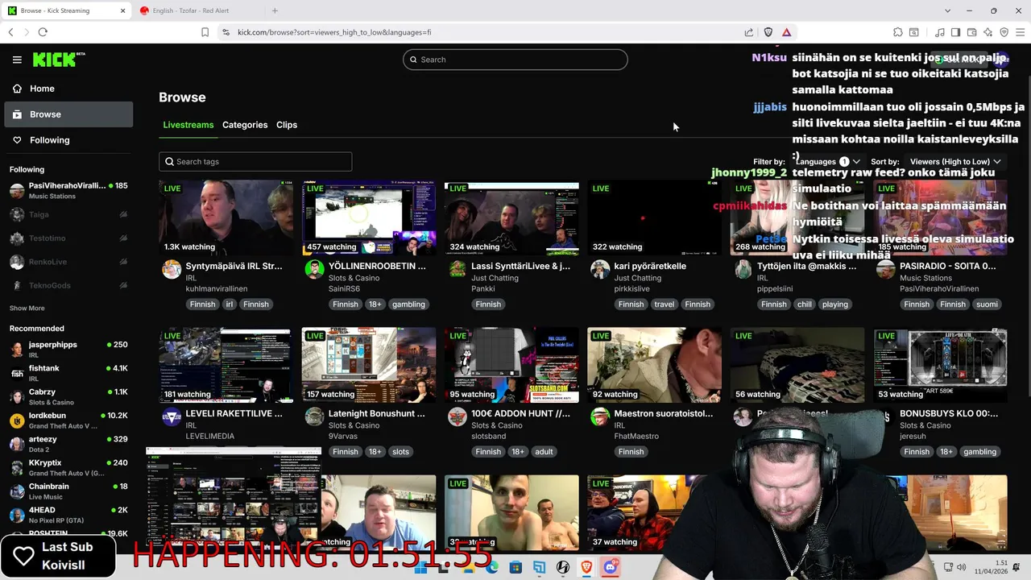Viewport: 1031px width, 580px height.
Task: Click the suomi tag under PasiViherahoVirallinen
Action: (x=987, y=304)
